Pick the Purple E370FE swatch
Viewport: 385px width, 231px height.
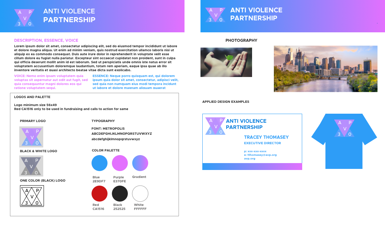tap(120, 163)
